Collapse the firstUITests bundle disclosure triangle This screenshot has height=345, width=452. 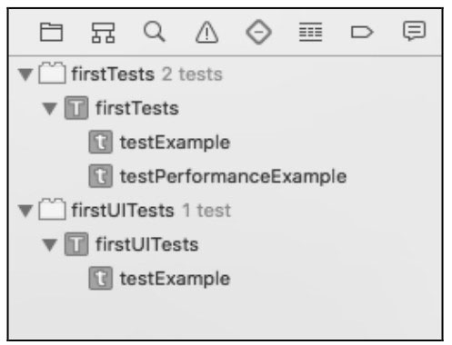coord(25,211)
